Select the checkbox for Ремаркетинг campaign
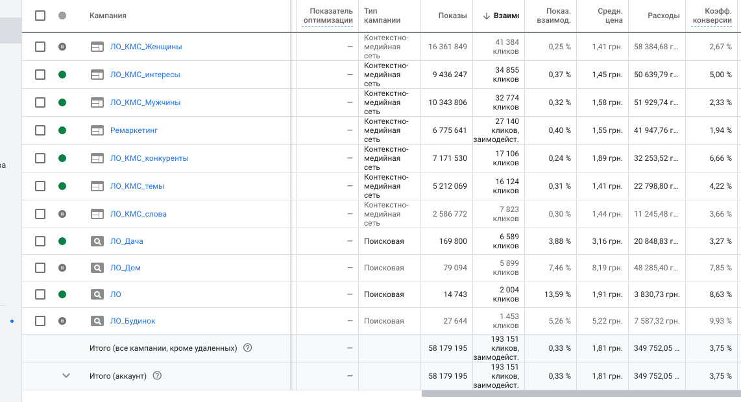 (x=40, y=130)
